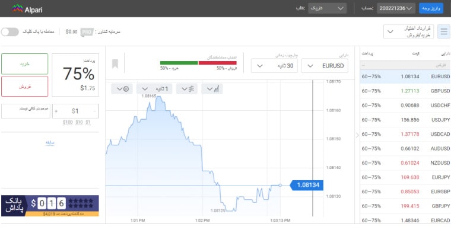Image resolution: width=451 pixels, height=230 pixels.
Task: Open the template dropdown in header
Action: [x=328, y=8]
